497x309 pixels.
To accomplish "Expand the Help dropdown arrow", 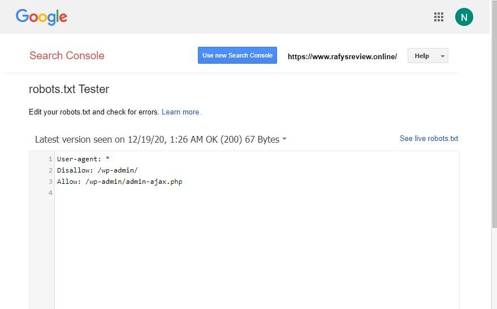I will click(x=443, y=56).
